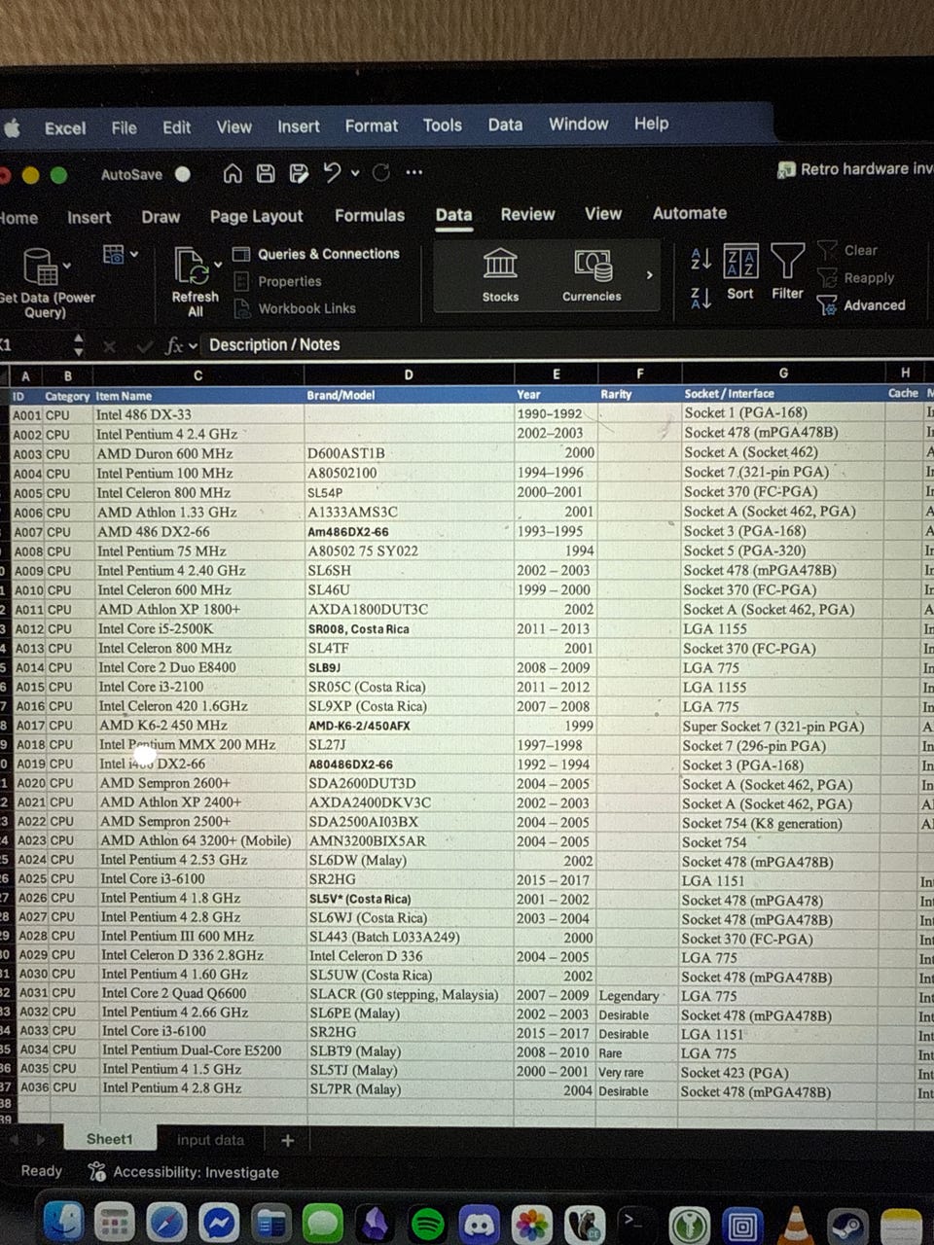Toggle the AutoSave switch

182,174
